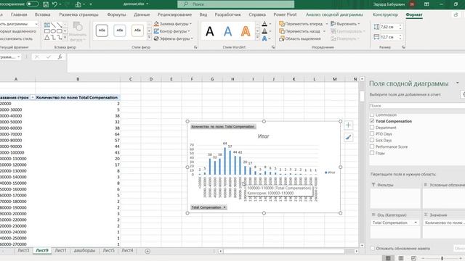Apply the blue A WordArt style

227,31
